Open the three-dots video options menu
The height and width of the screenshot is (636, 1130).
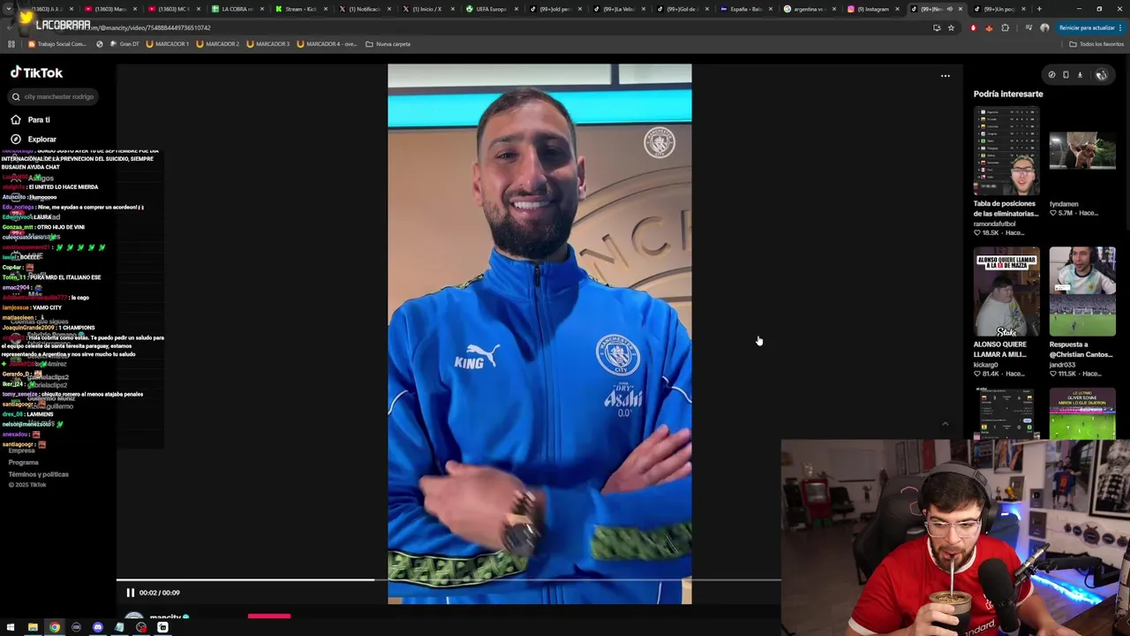tap(945, 76)
